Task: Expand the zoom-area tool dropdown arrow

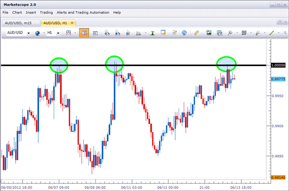Action: 146,33
